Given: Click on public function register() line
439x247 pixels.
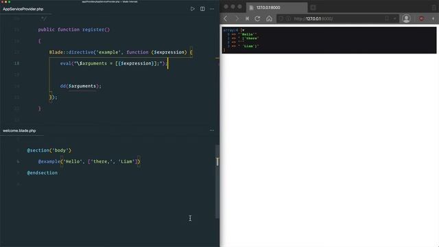Looking at the screenshot, I should coord(74,30).
